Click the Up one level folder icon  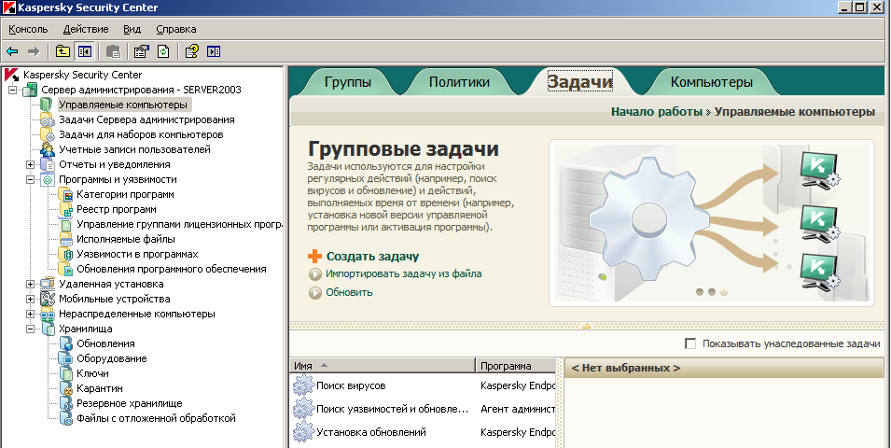(x=63, y=51)
